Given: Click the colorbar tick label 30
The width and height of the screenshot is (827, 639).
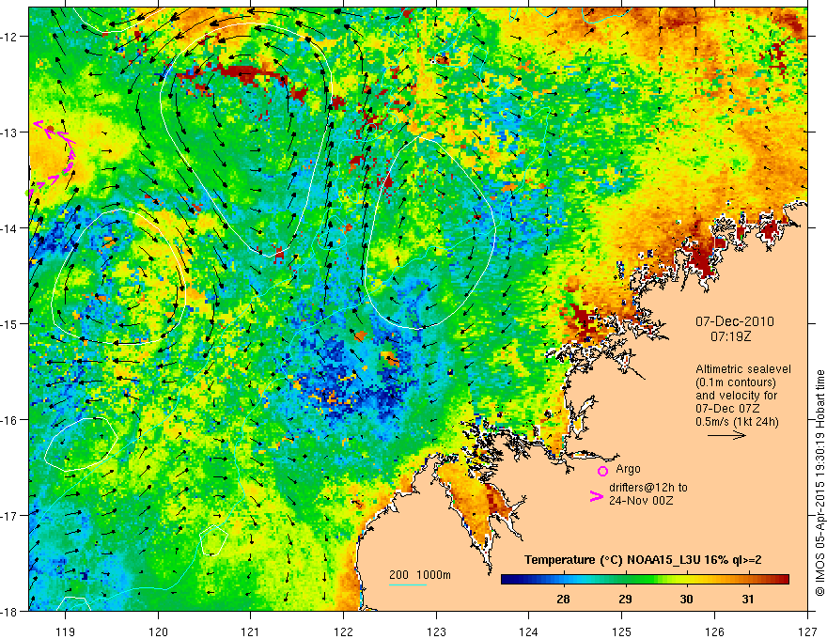Looking at the screenshot, I should (x=686, y=599).
